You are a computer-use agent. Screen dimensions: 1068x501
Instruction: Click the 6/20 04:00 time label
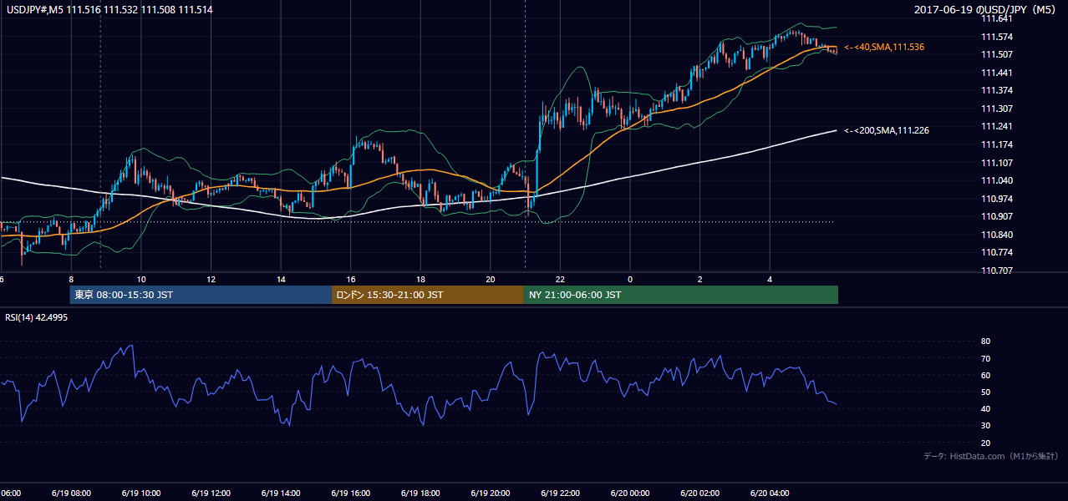point(770,493)
